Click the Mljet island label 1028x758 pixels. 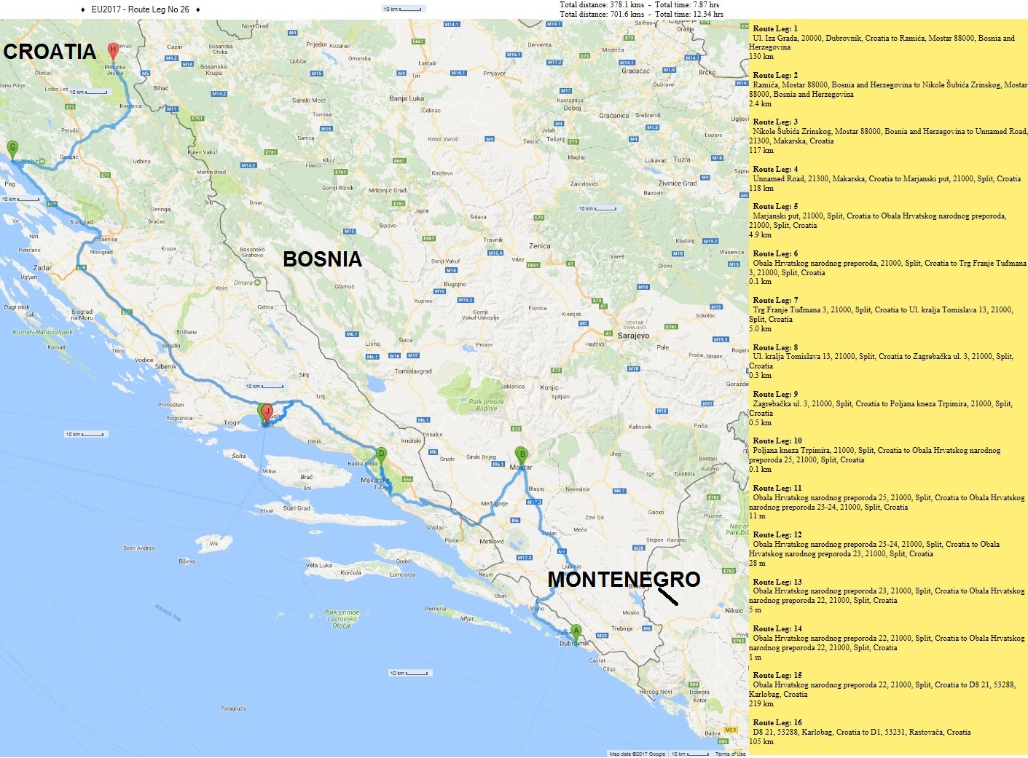click(467, 619)
